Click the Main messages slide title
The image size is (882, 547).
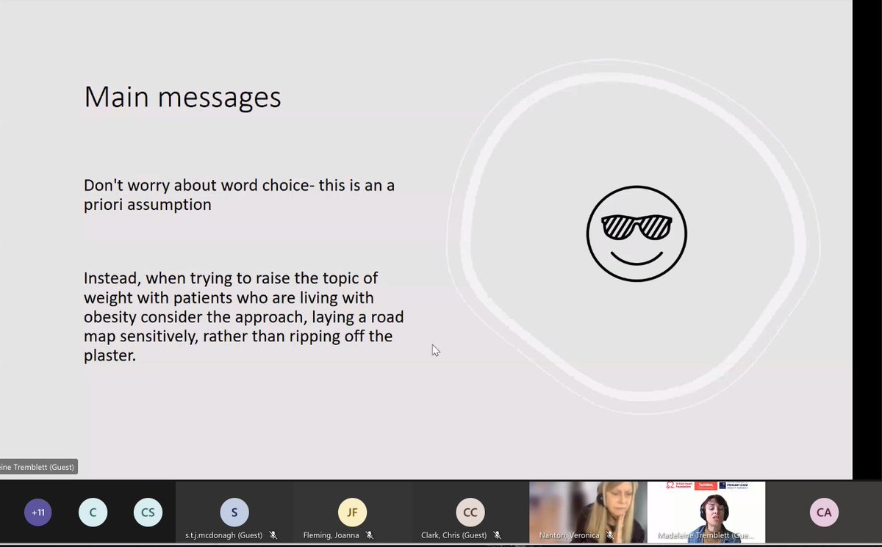pyautogui.click(x=182, y=97)
